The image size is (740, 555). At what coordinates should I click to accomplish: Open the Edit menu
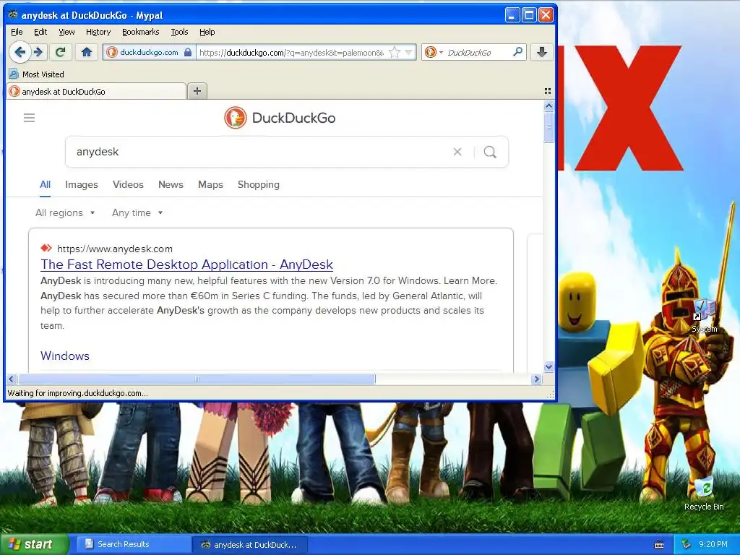click(x=40, y=32)
